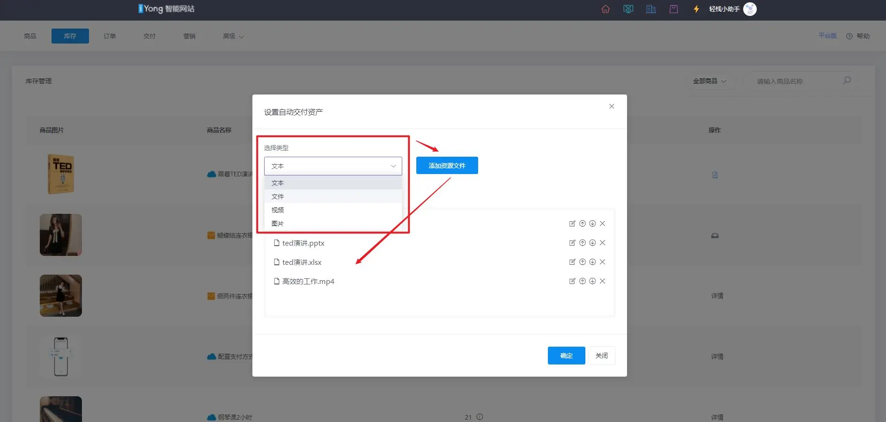The width and height of the screenshot is (886, 422).
Task: Open the shopping bag icon in header
Action: point(673,9)
